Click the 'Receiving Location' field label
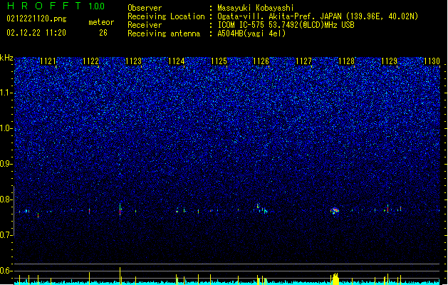 pyautogui.click(x=166, y=16)
